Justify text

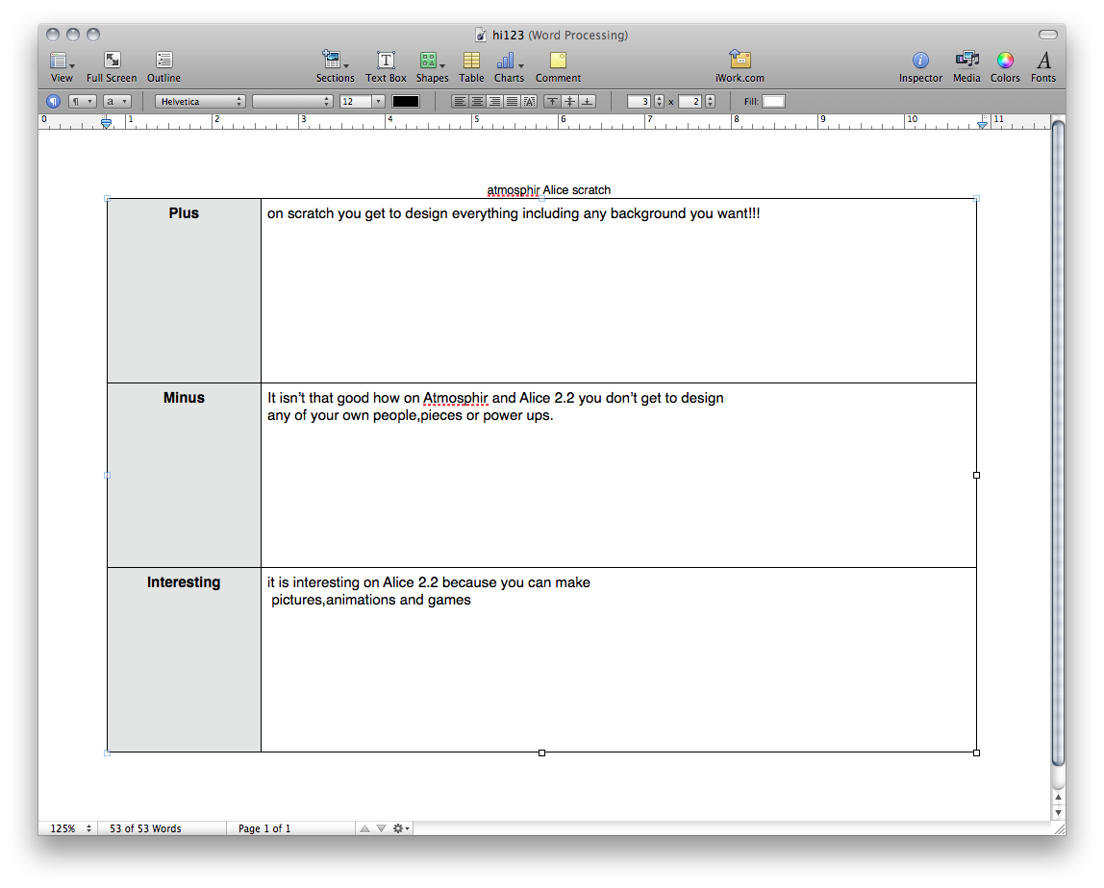pos(512,101)
